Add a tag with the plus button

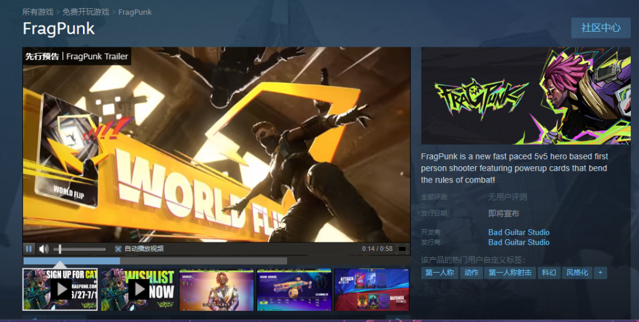coord(600,273)
